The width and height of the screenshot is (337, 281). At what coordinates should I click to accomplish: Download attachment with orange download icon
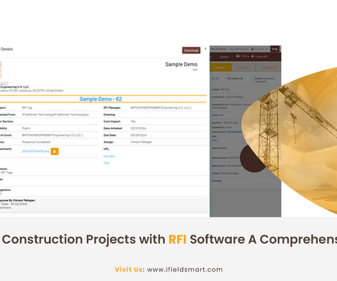pos(55,151)
